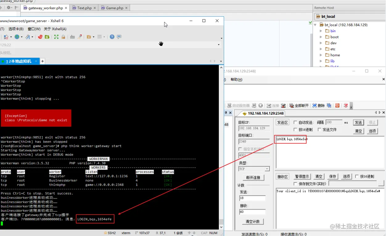Screen dimensions: 386x236
Task: Click 保存 save button in receive area
Action: [332, 177]
